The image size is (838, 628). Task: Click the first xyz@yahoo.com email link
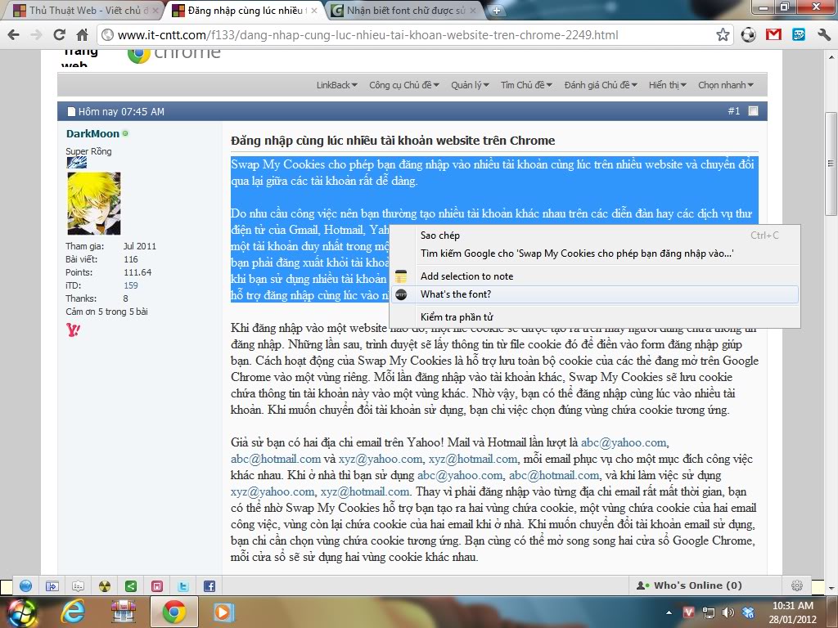click(x=380, y=459)
